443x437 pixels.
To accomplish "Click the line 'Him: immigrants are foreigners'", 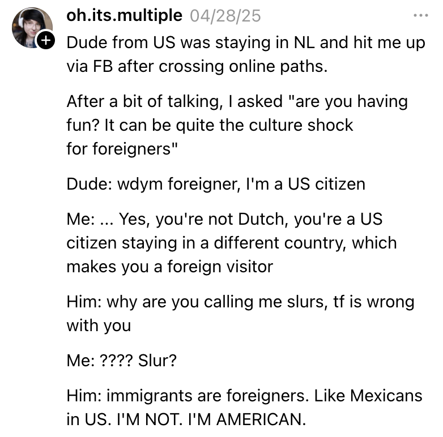I will pyautogui.click(x=244, y=396).
